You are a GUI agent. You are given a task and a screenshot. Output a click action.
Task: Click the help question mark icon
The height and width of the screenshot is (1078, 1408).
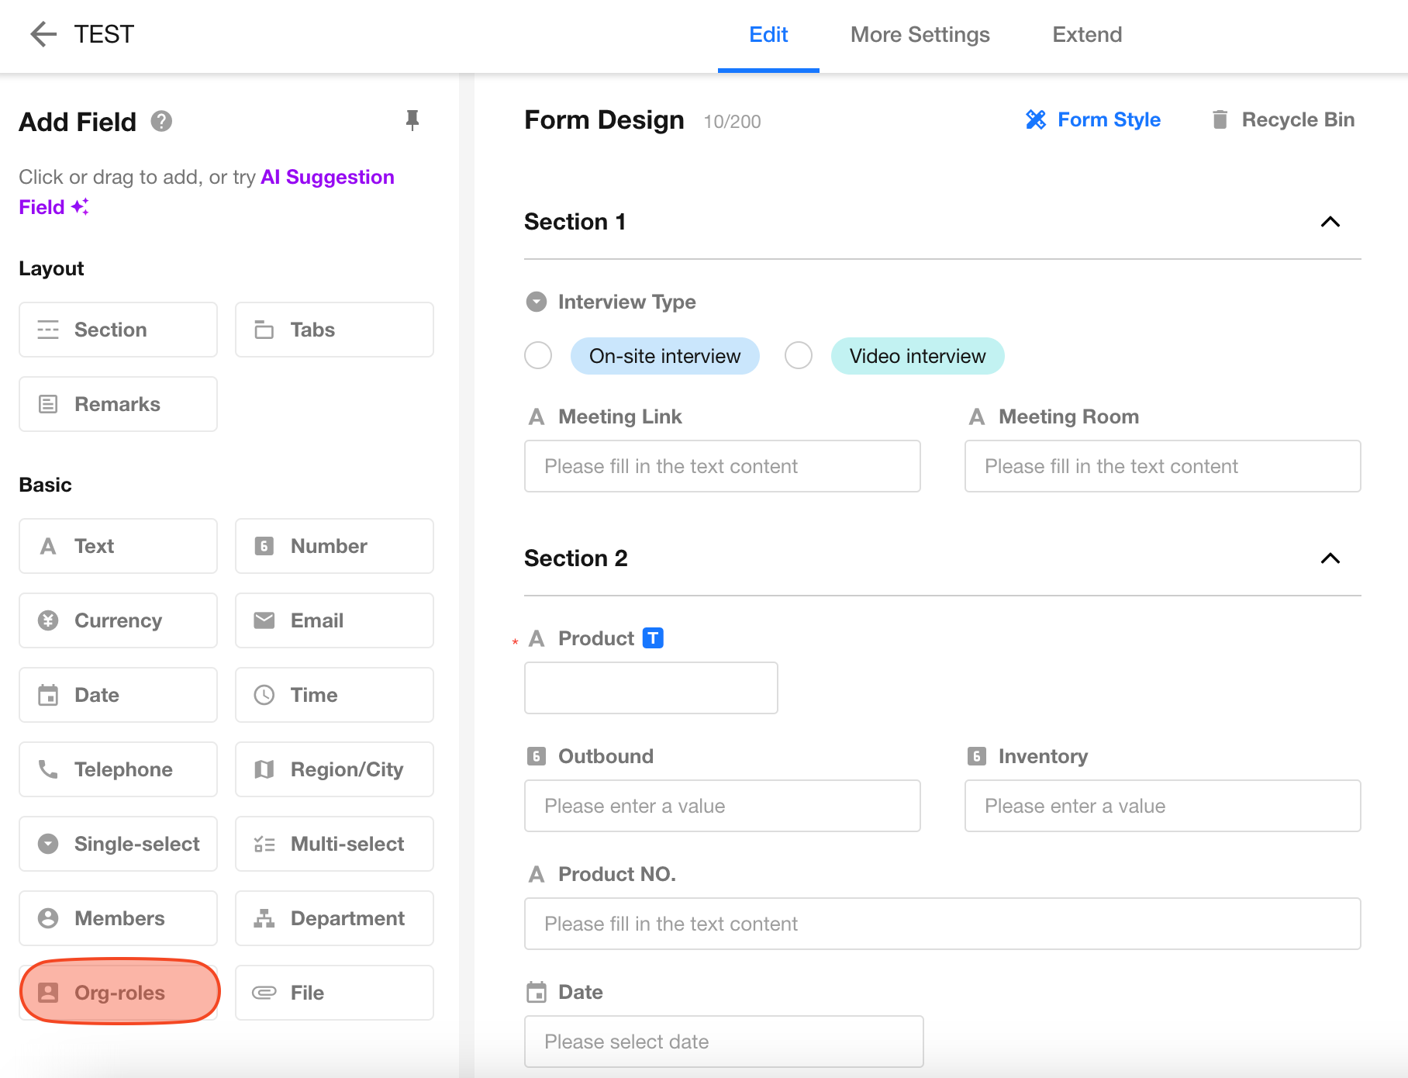(x=161, y=122)
